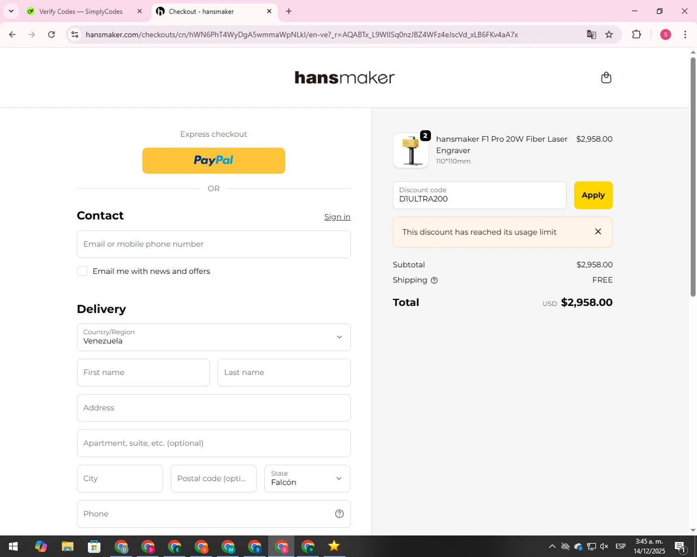
Task: Click the forward navigation arrow
Action: [32, 34]
